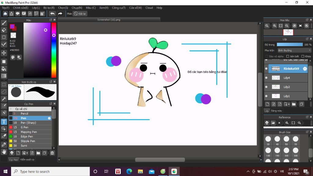
Task: Open add-brush dropdown in brush panel
Action: point(27,153)
